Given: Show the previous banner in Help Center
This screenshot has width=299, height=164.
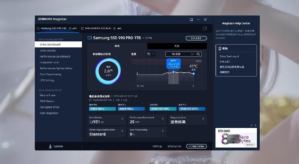Looking at the screenshot, I should click(x=252, y=125).
